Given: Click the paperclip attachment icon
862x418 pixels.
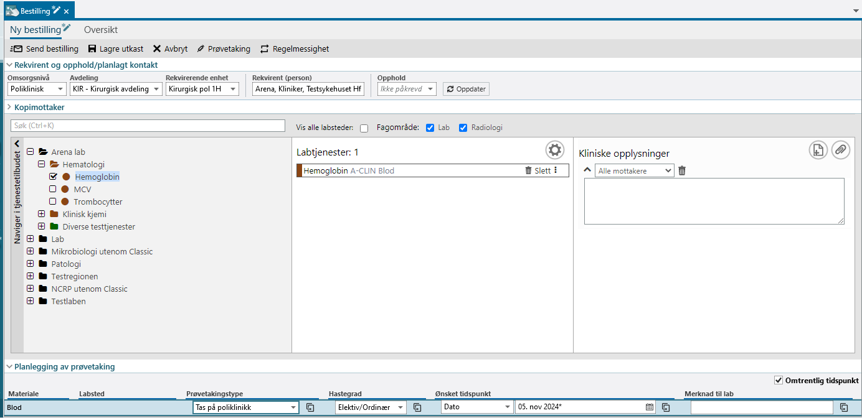Looking at the screenshot, I should 840,150.
